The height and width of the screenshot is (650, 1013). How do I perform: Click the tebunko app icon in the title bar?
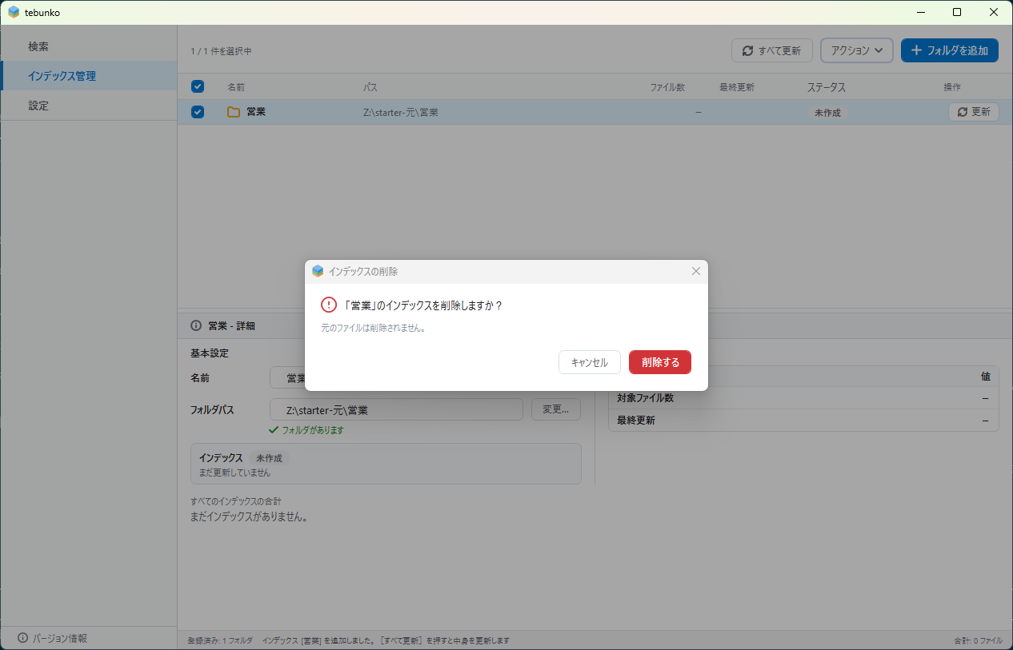click(x=14, y=12)
